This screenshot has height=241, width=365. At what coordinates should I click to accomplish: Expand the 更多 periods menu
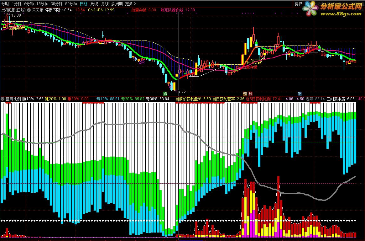[130, 4]
